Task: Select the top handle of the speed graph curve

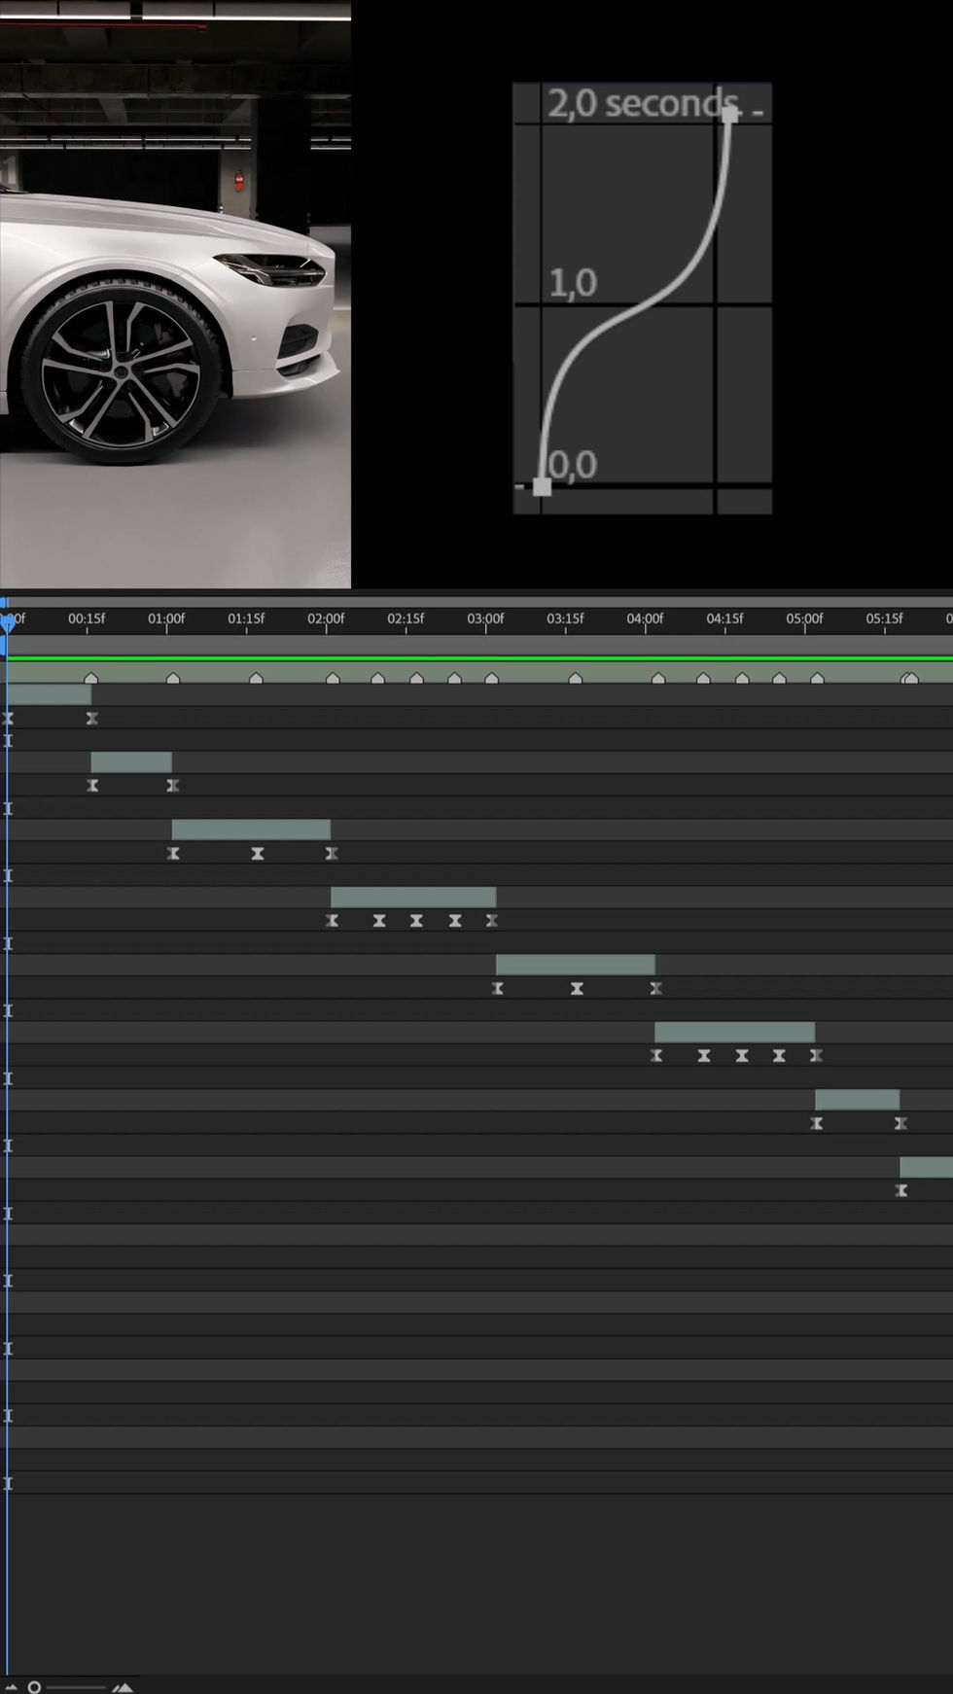Action: [x=730, y=114]
